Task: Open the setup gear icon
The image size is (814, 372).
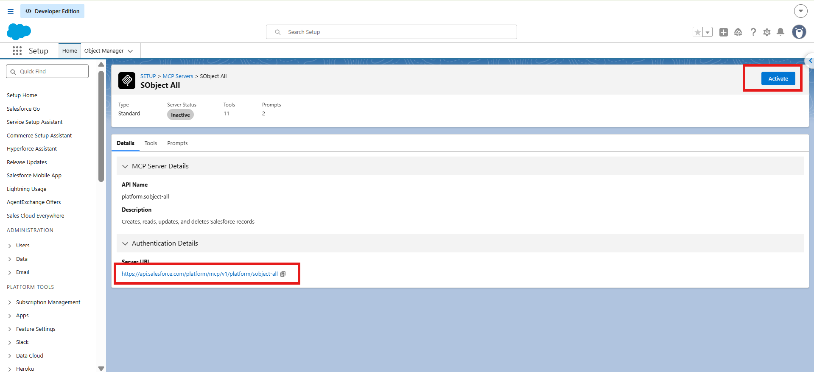Action: tap(767, 32)
